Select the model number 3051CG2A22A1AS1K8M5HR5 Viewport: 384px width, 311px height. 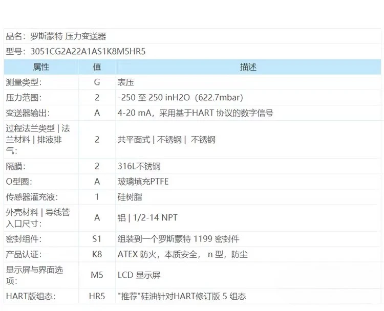pyautogui.click(x=88, y=51)
